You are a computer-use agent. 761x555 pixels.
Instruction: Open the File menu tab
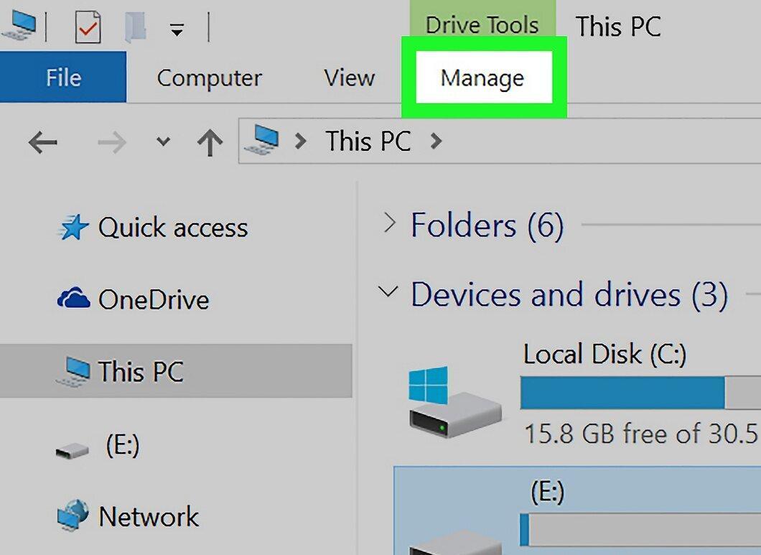click(x=63, y=78)
